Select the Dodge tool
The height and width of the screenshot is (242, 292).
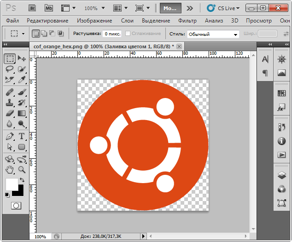coord(22,124)
